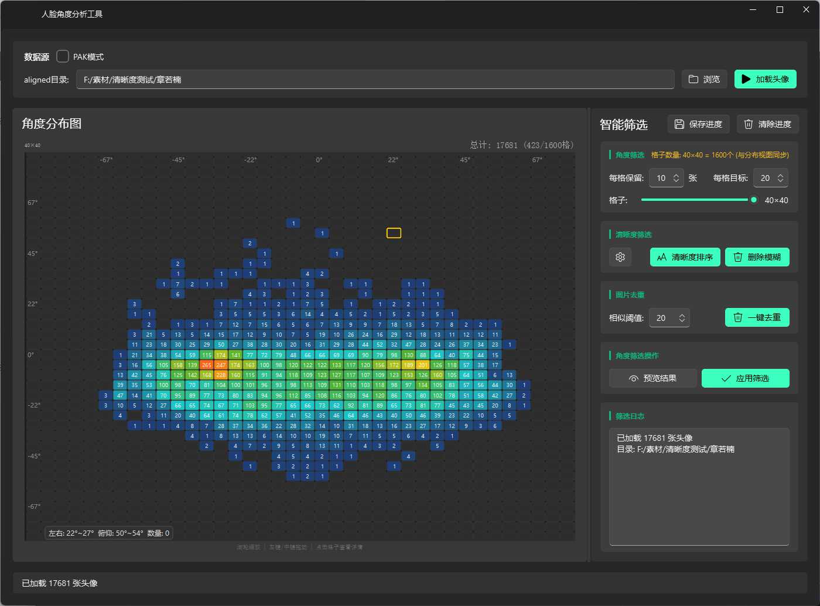Viewport: 820px width, 606px height.
Task: Click the aligned目录 path input field
Action: (375, 80)
